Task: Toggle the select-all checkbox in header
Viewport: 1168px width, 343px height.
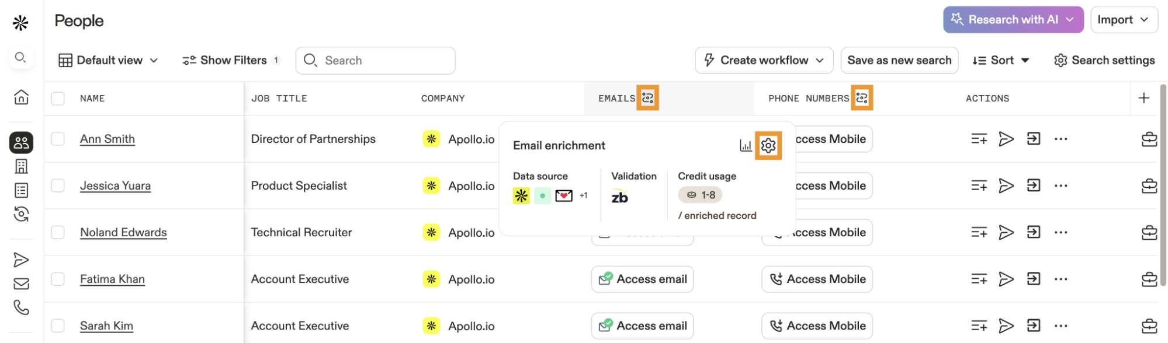Action: click(x=58, y=98)
